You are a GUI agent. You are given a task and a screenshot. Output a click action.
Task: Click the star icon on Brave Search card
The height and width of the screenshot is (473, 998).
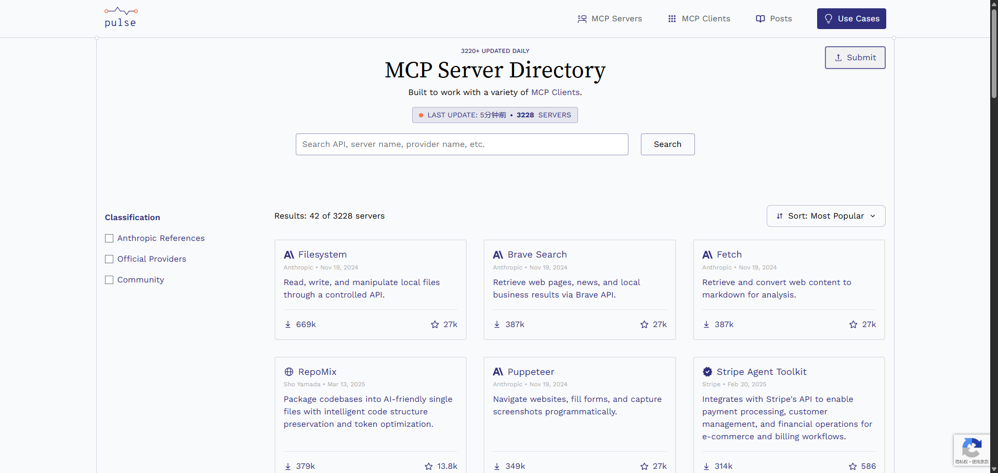point(644,325)
